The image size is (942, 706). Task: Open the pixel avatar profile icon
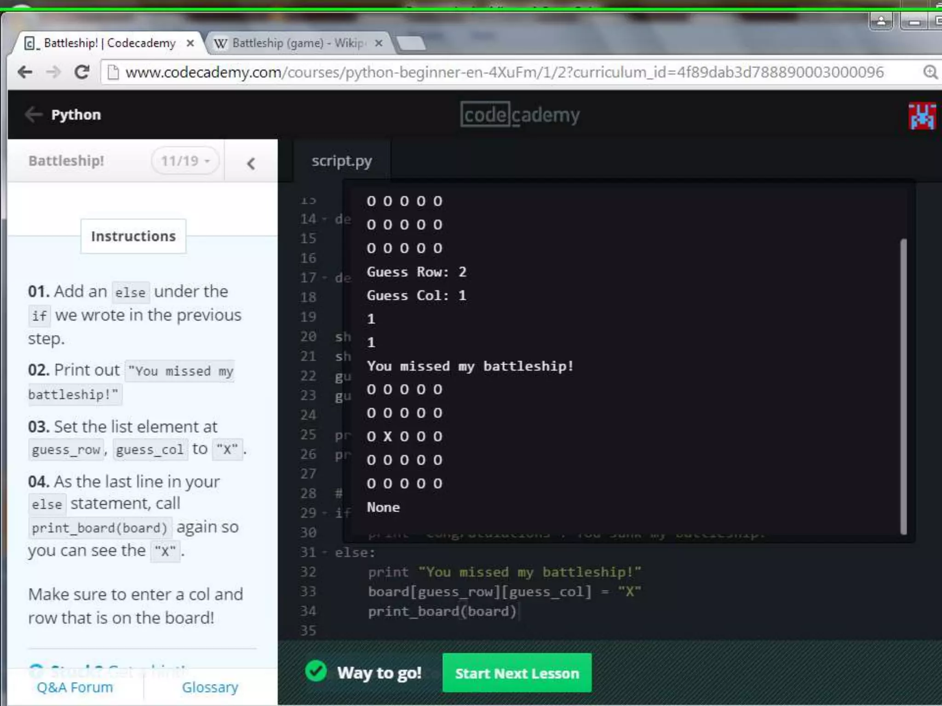[x=922, y=116]
